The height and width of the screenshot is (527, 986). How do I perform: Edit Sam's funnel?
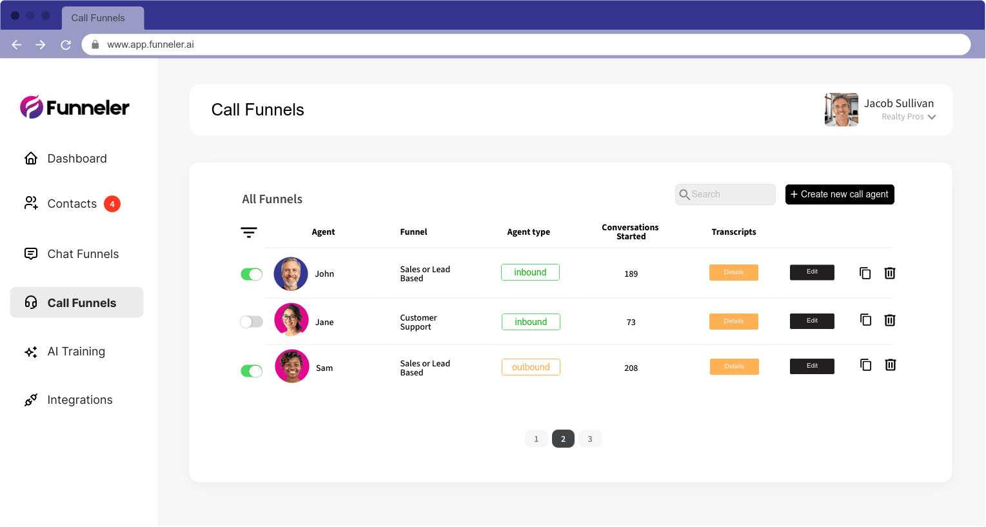coord(812,366)
